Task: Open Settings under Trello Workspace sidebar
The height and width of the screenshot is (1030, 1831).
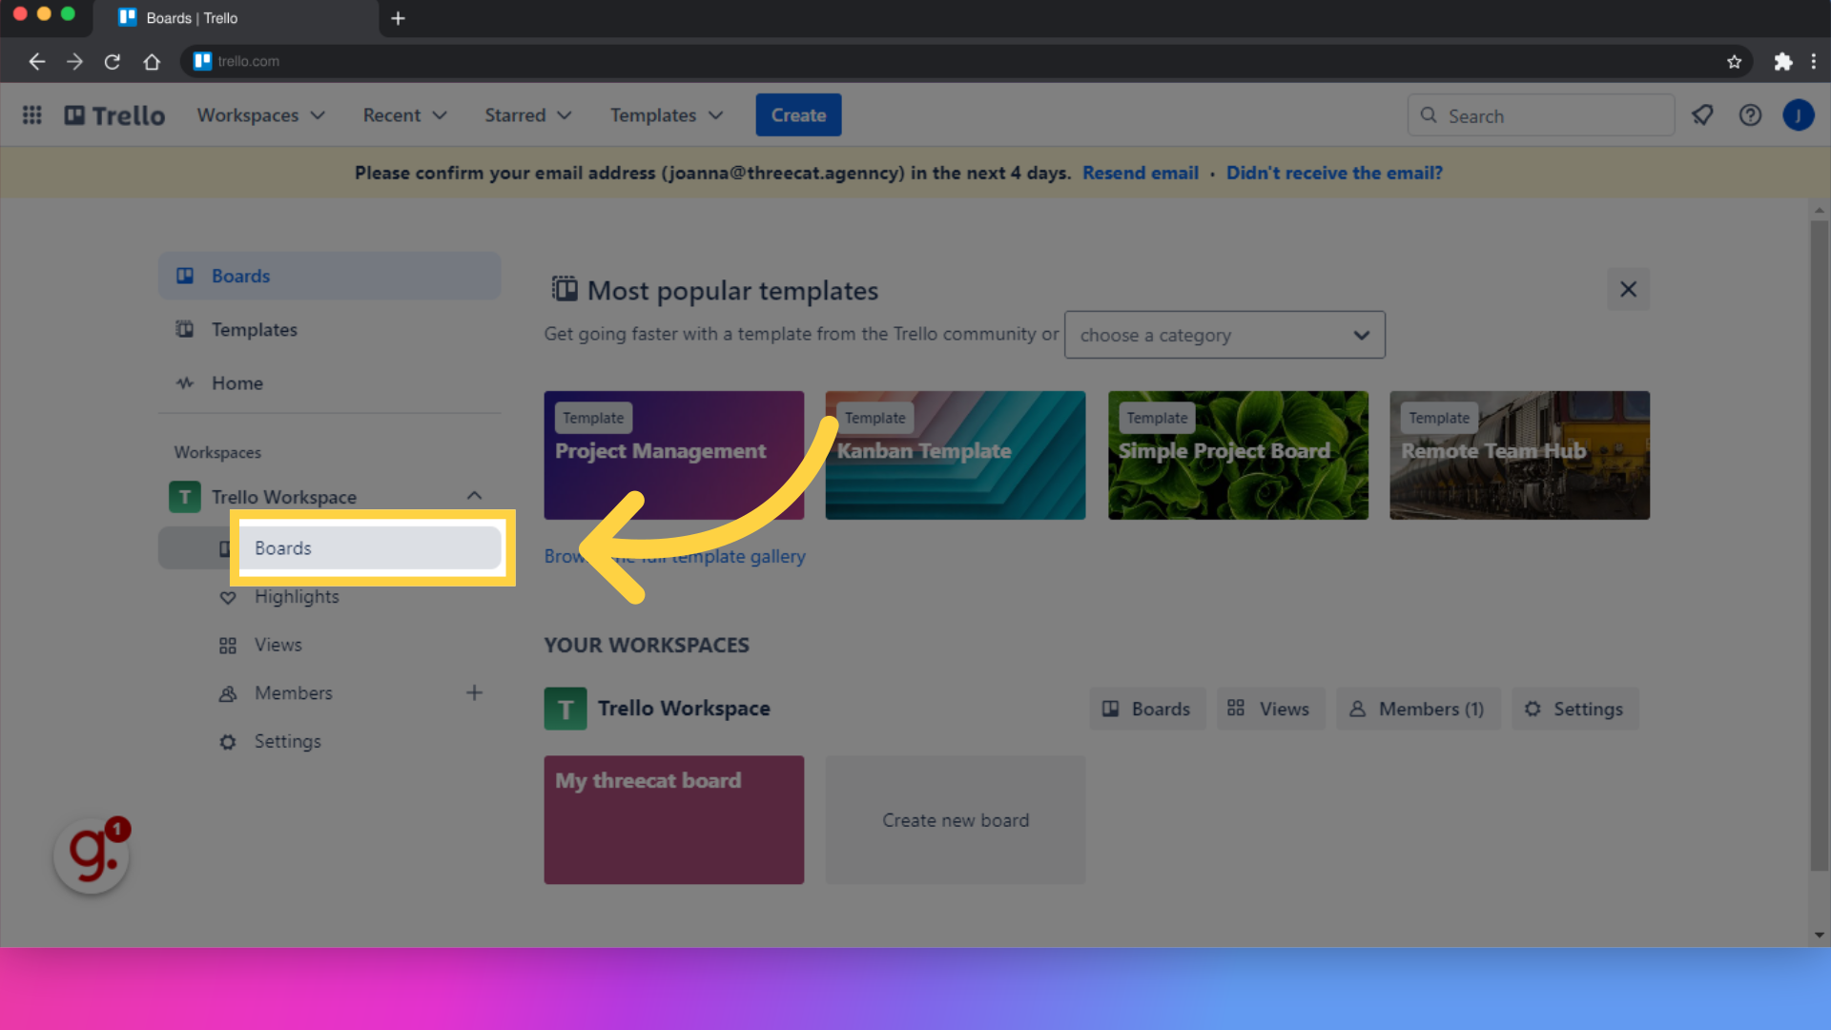Action: [329, 741]
